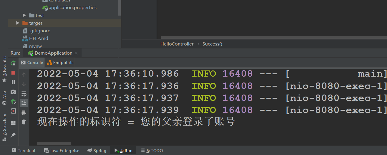Toggle the 4: Run tool window

click(x=124, y=151)
